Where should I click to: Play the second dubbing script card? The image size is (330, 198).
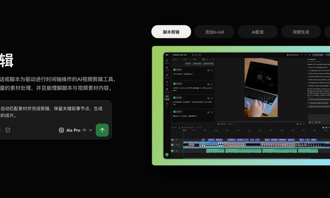click(208, 84)
